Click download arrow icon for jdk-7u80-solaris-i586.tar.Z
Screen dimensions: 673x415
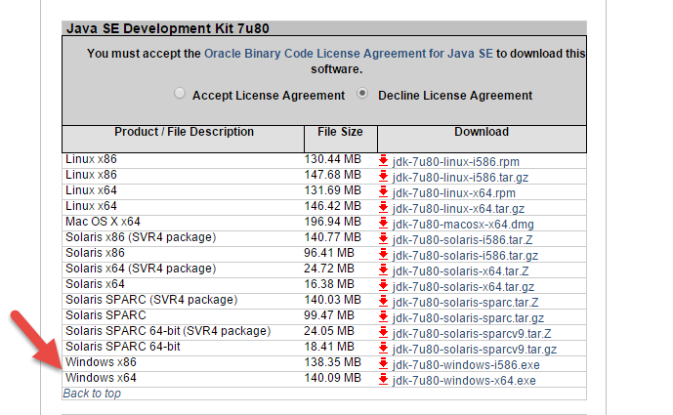384,239
